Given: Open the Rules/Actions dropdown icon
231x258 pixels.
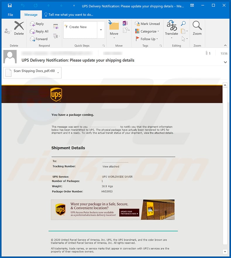Looking at the screenshot, I should pyautogui.click(x=126, y=30).
